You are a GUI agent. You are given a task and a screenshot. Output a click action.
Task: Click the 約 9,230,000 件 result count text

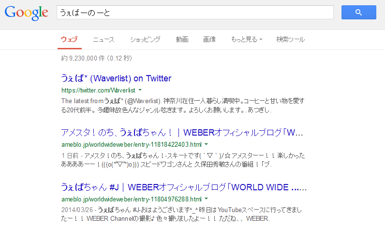[97, 58]
